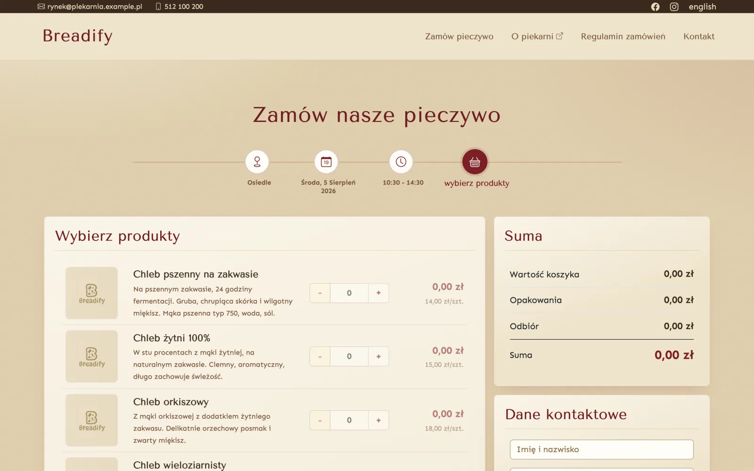The image size is (754, 471).
Task: Decrease quantity of Chleb pszenny na zakwasie
Action: coord(320,293)
